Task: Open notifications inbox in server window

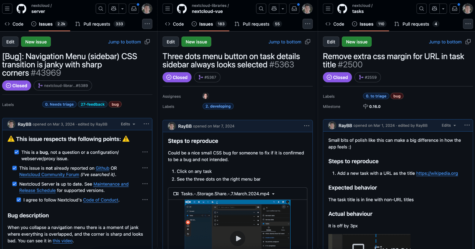Action: click(134, 9)
